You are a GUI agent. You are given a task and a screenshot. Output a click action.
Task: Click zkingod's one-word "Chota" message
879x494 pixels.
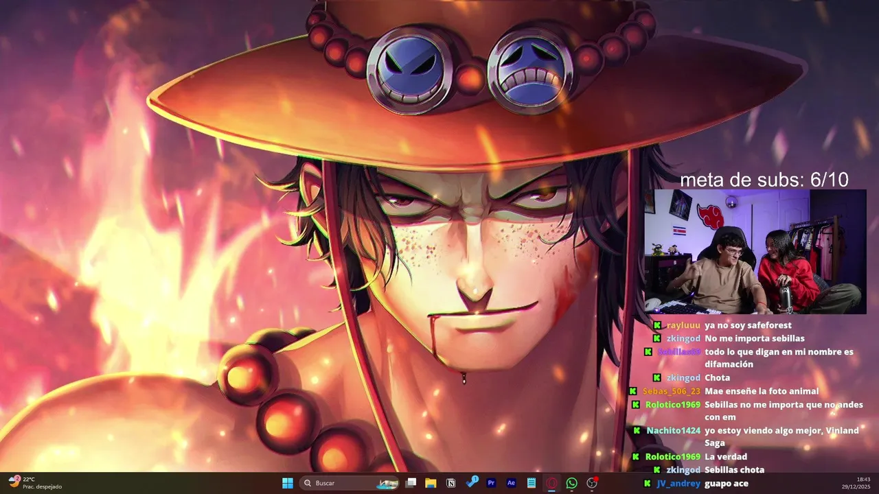717,378
